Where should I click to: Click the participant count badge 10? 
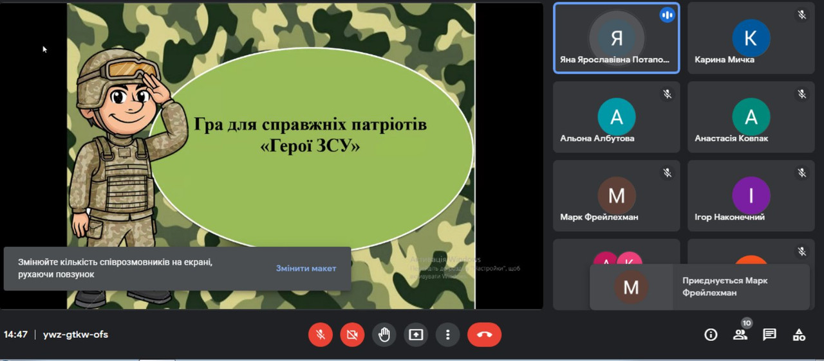(747, 323)
